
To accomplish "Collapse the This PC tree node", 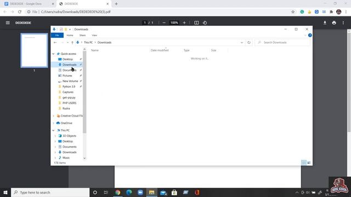I will 53,130.
